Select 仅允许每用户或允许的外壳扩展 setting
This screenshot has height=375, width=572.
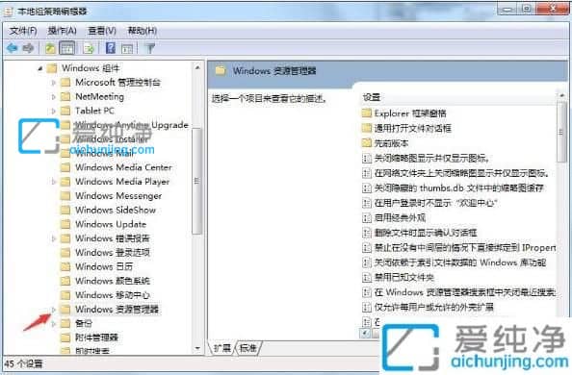[433, 308]
